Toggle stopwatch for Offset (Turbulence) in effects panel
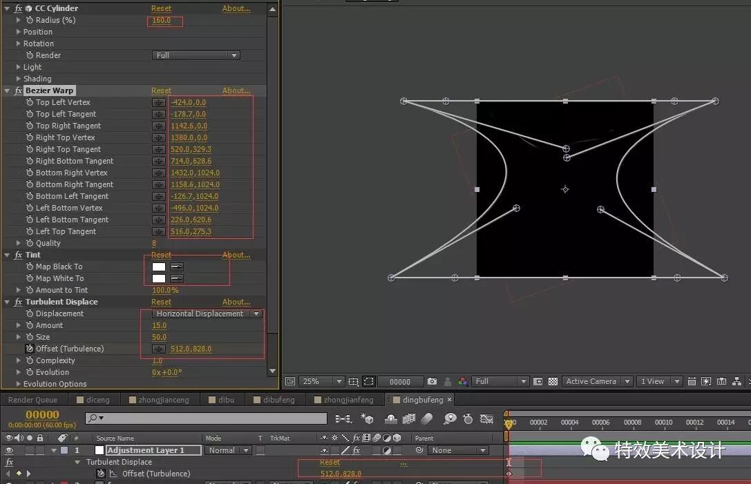 [x=30, y=349]
